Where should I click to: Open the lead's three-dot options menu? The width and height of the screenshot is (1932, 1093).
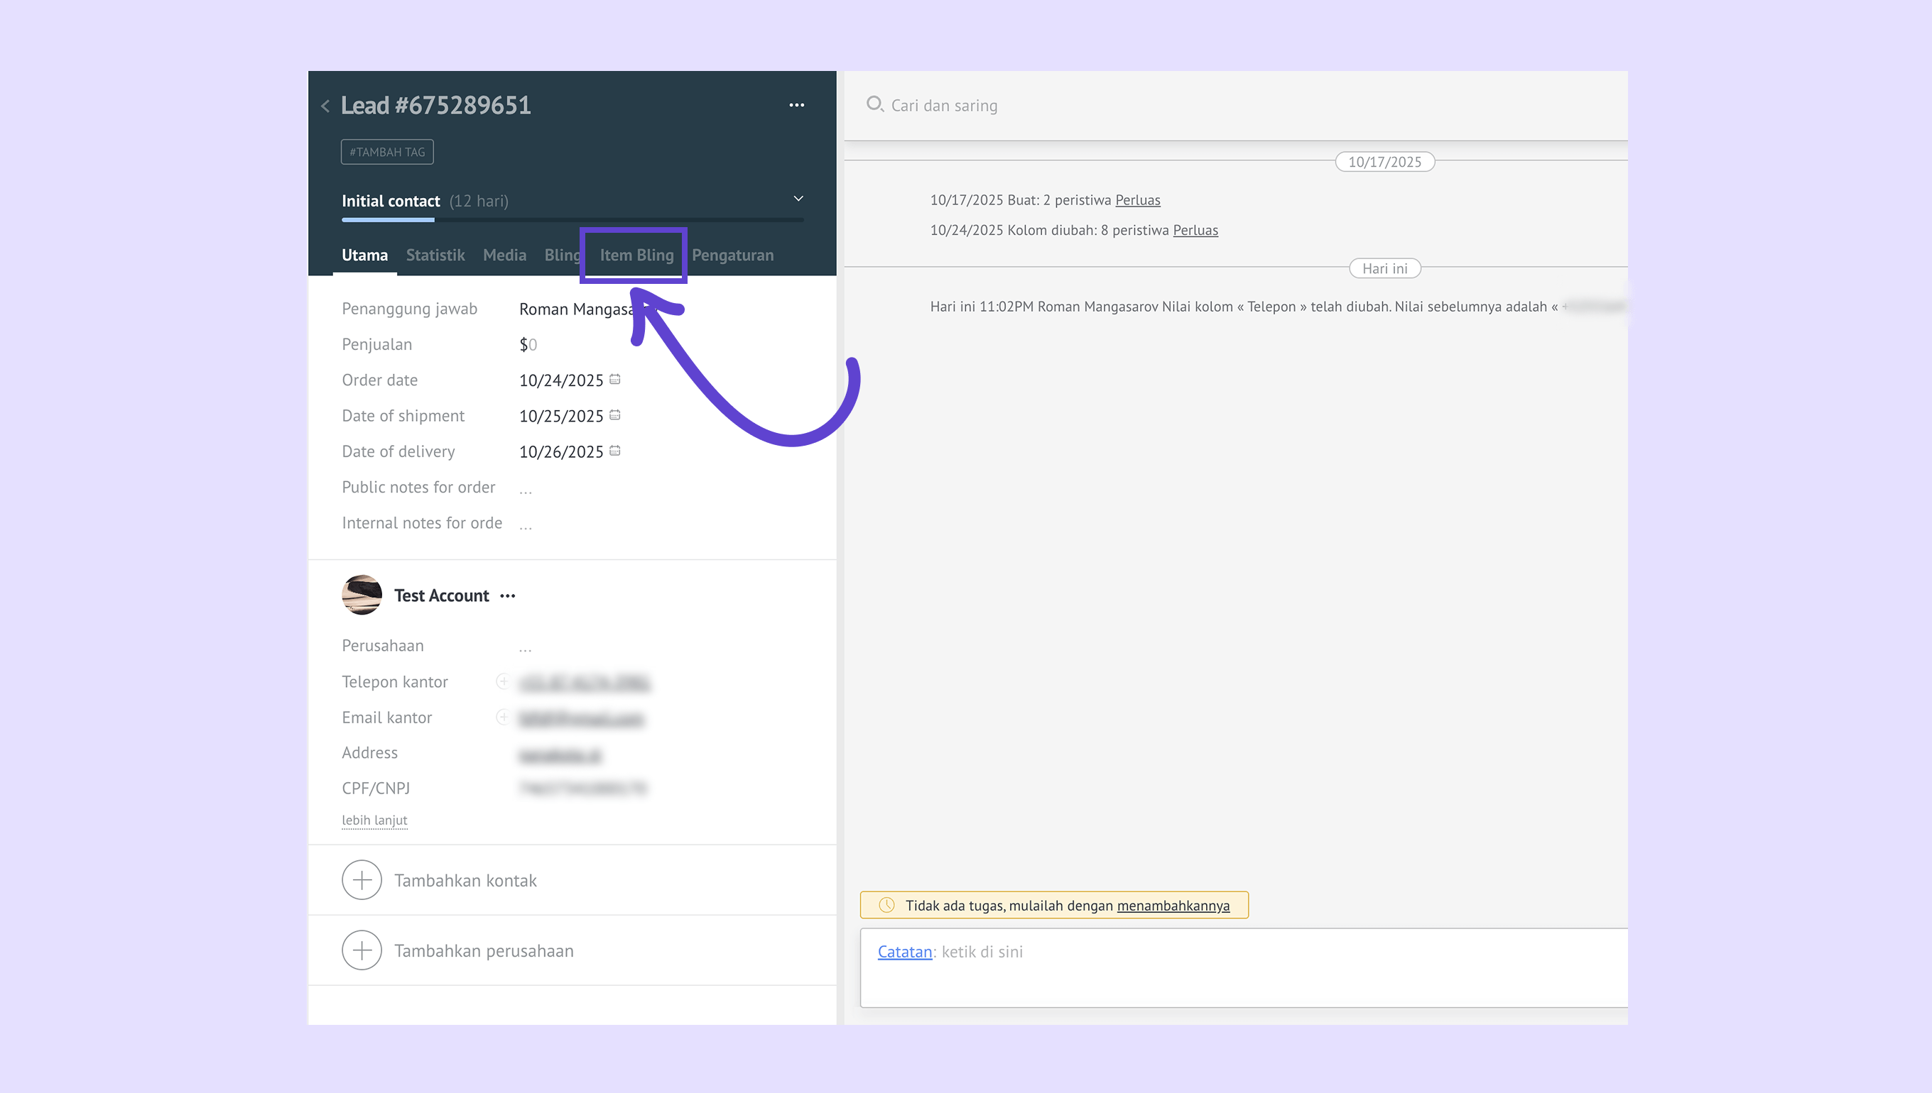pos(796,105)
